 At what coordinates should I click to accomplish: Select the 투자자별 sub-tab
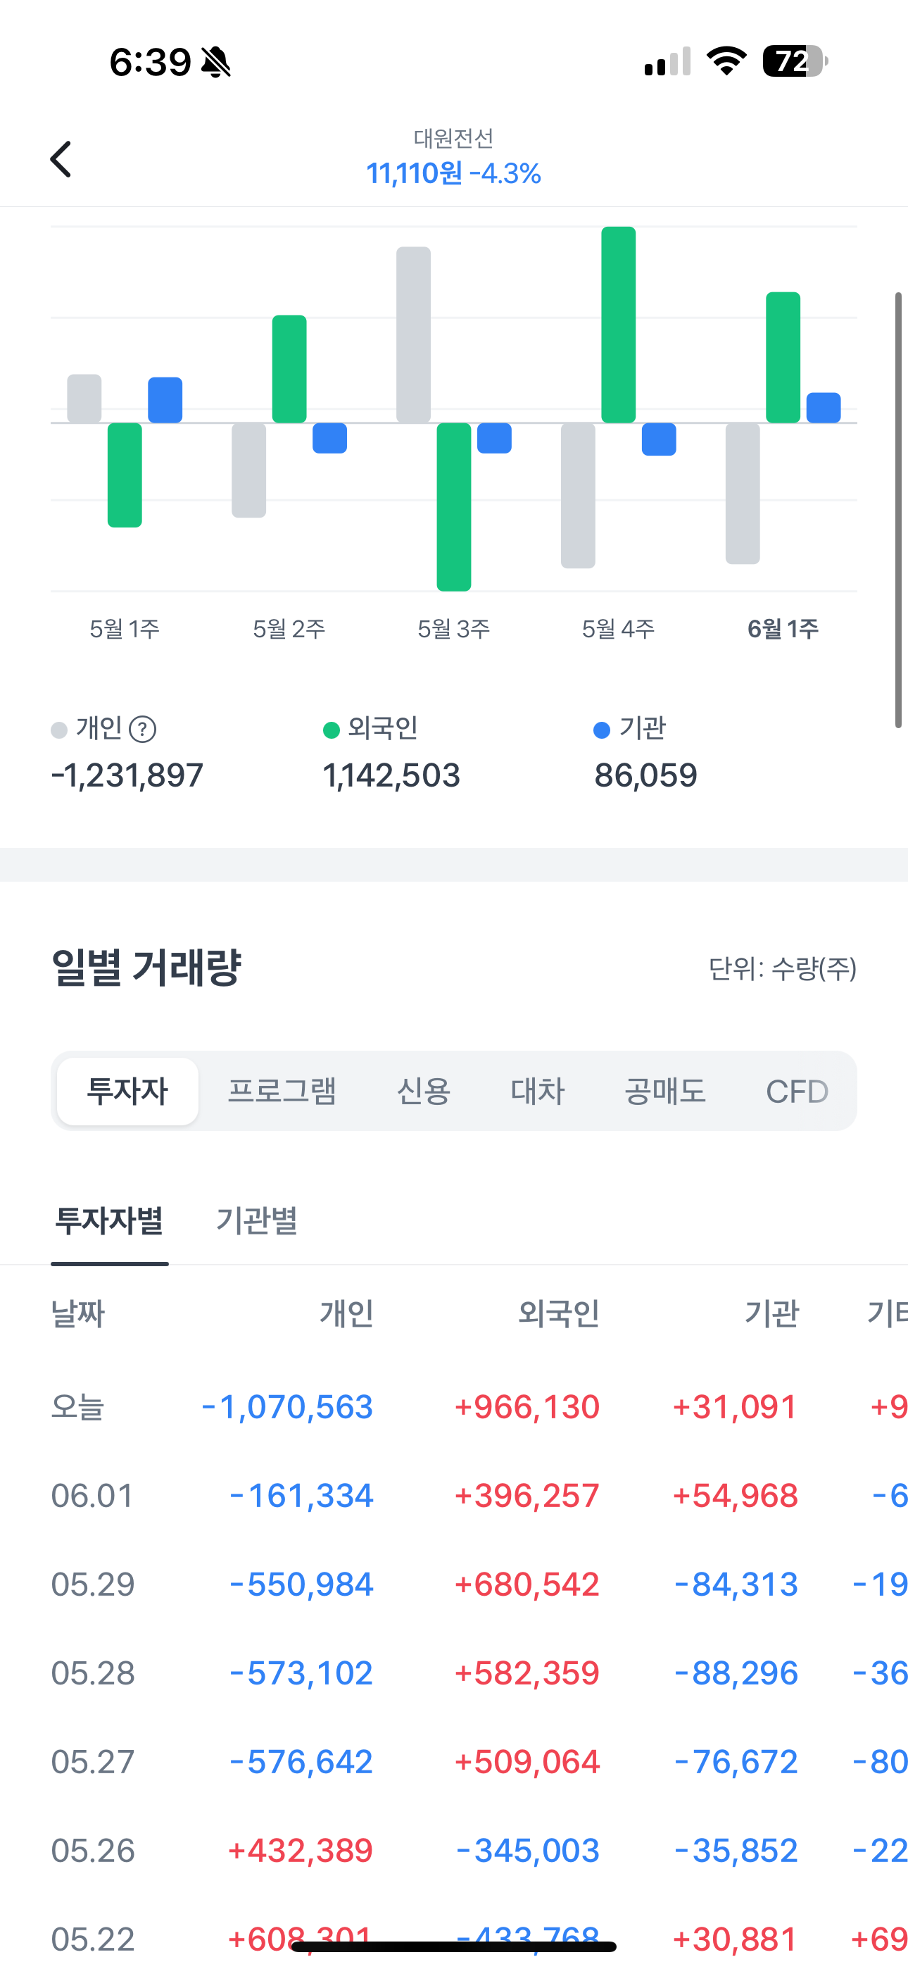coord(109,1220)
